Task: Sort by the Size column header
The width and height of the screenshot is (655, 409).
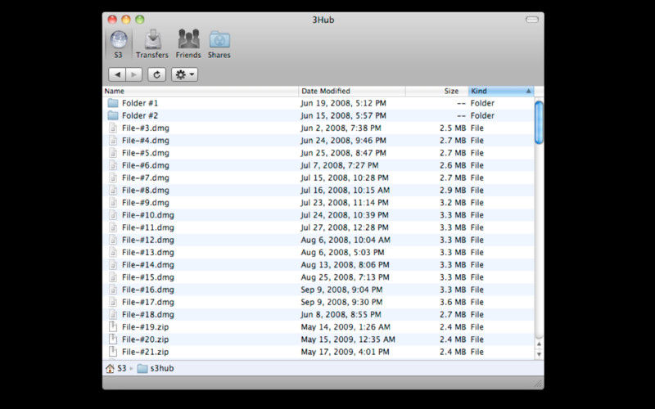Action: 437,91
